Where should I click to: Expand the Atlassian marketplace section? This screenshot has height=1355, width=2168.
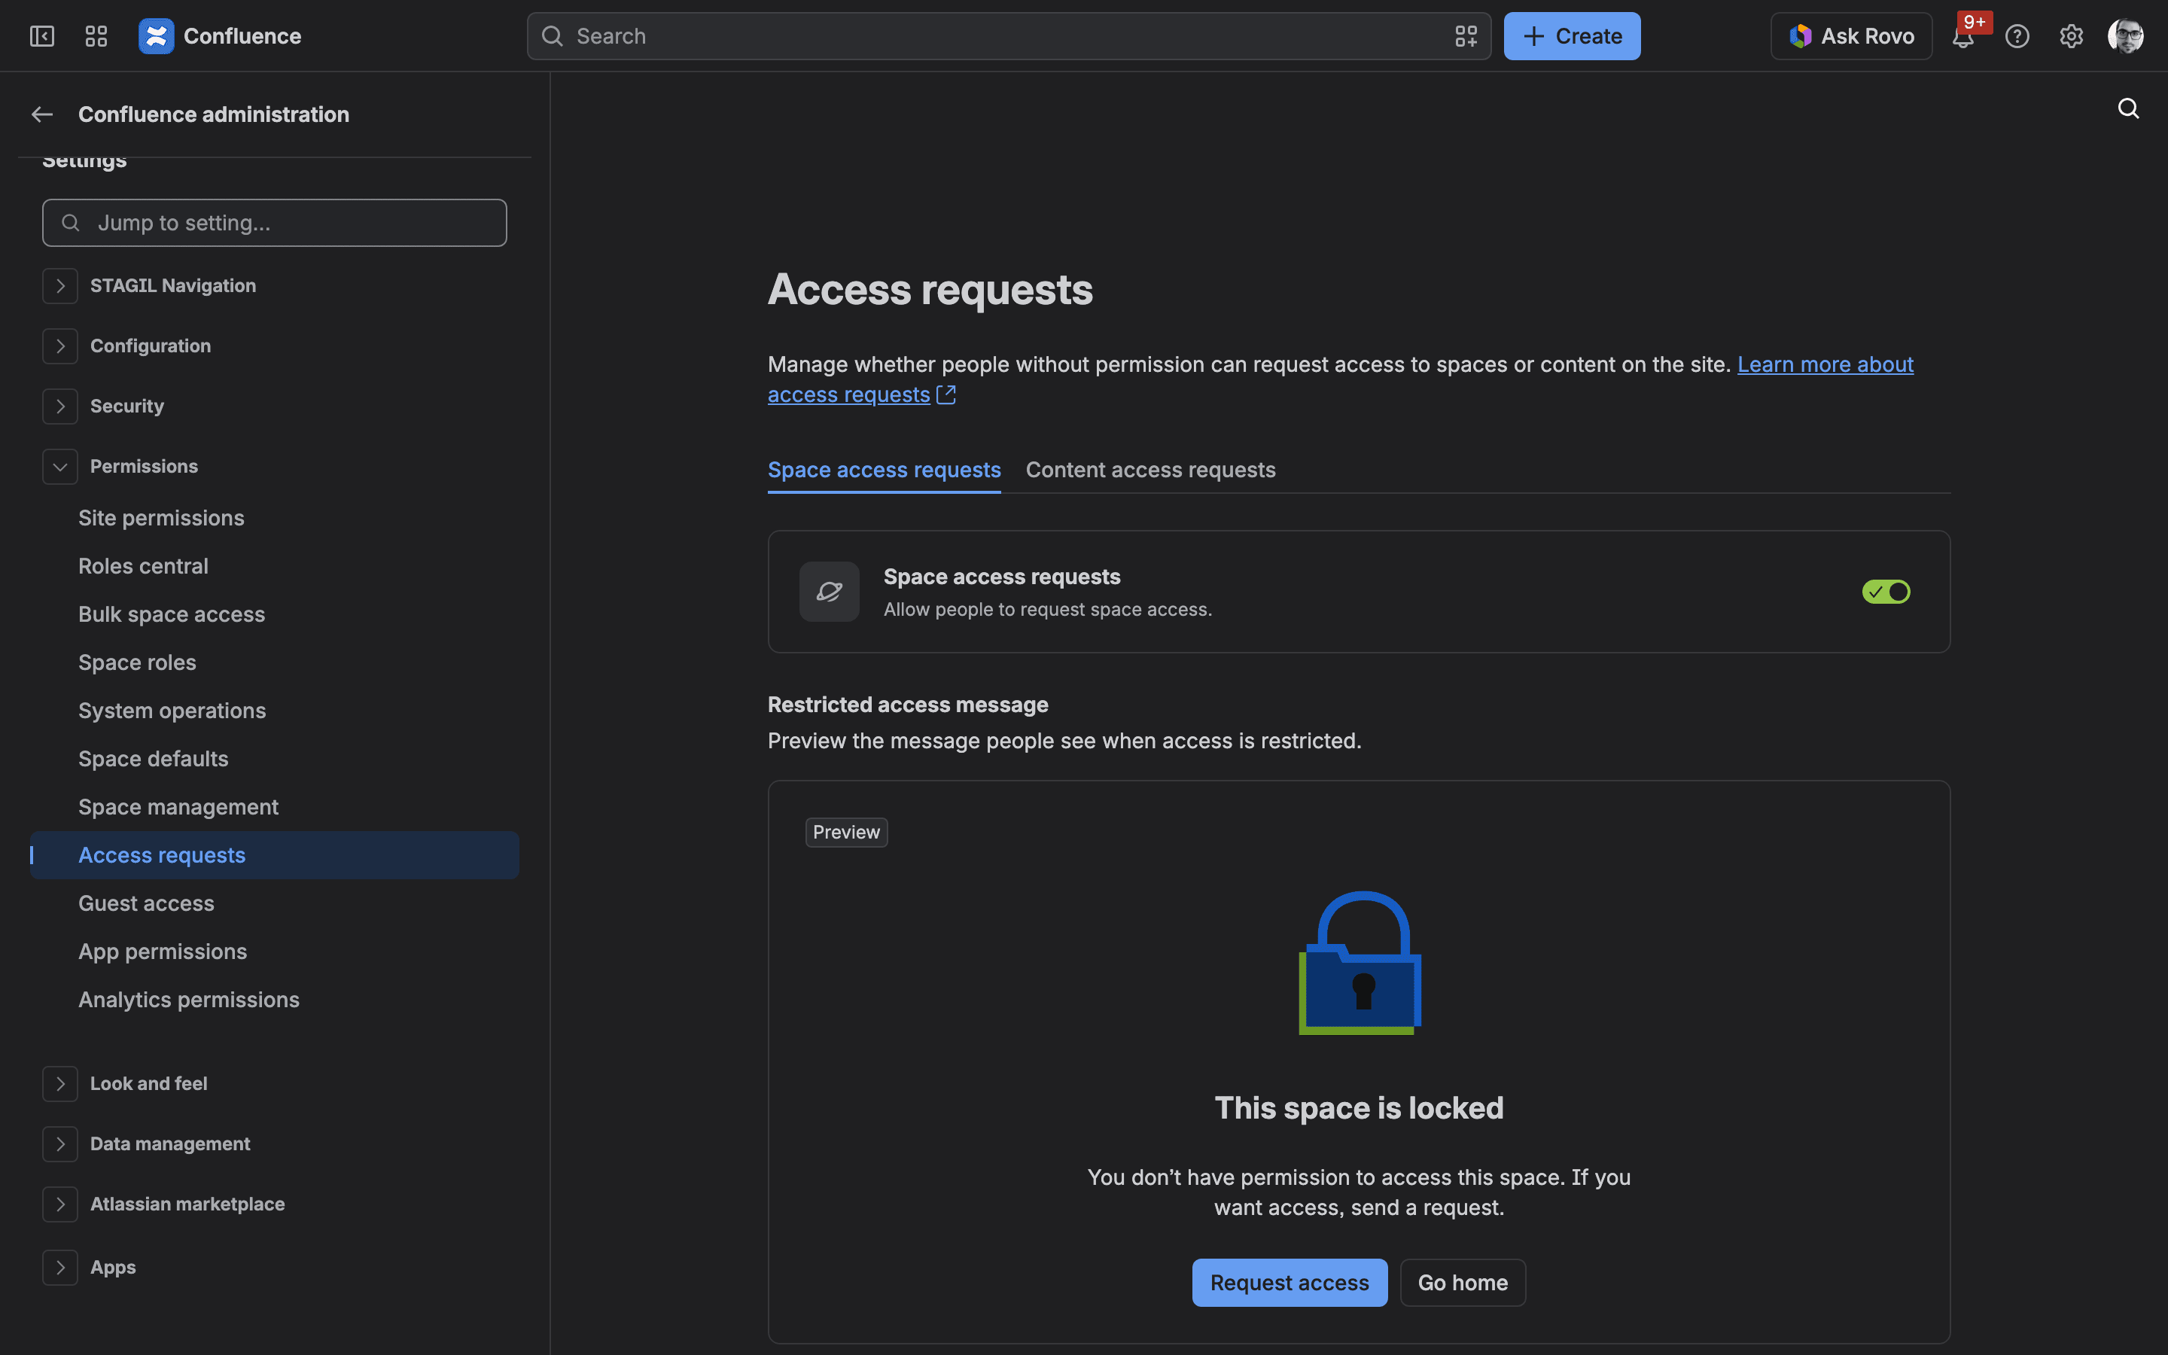pyautogui.click(x=60, y=1204)
